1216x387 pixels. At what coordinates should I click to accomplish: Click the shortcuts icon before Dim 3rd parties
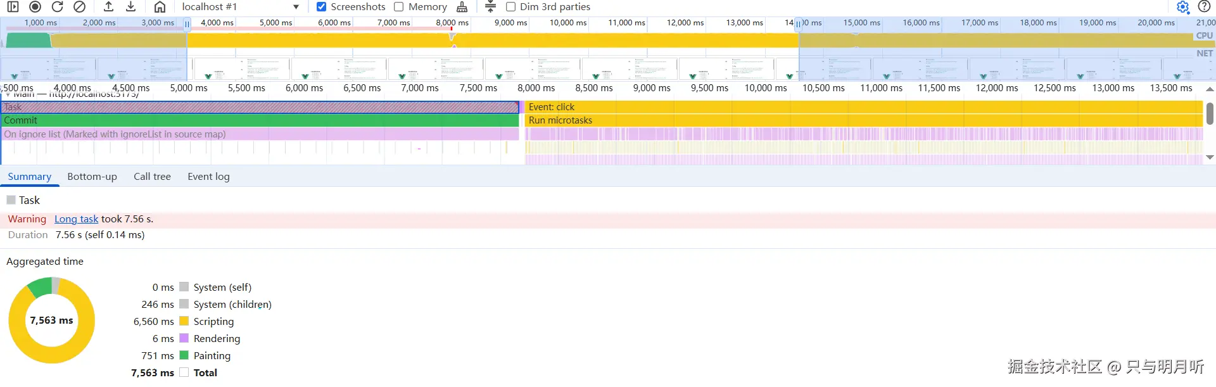[490, 7]
